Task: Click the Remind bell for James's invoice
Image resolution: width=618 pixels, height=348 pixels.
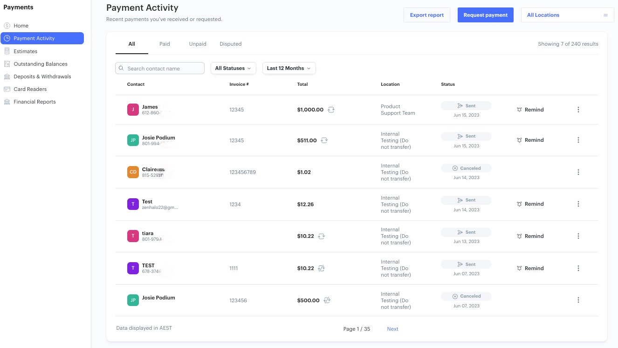Action: tap(530, 110)
